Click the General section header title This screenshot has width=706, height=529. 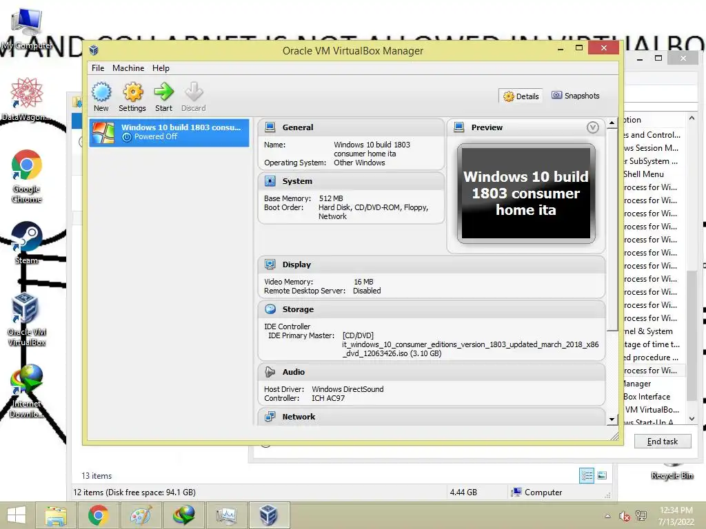[298, 127]
